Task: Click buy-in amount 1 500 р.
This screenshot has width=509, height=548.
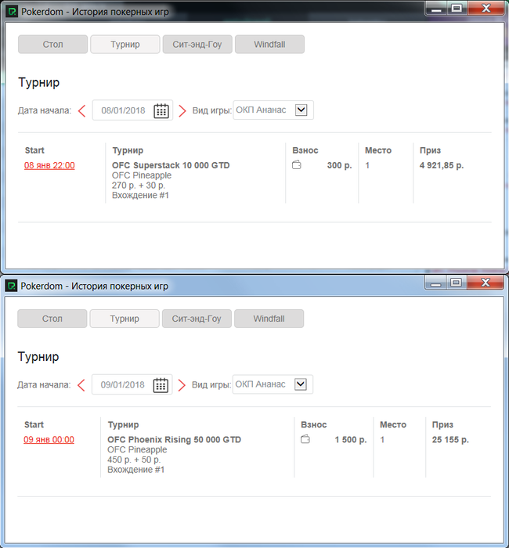Action: pyautogui.click(x=351, y=440)
